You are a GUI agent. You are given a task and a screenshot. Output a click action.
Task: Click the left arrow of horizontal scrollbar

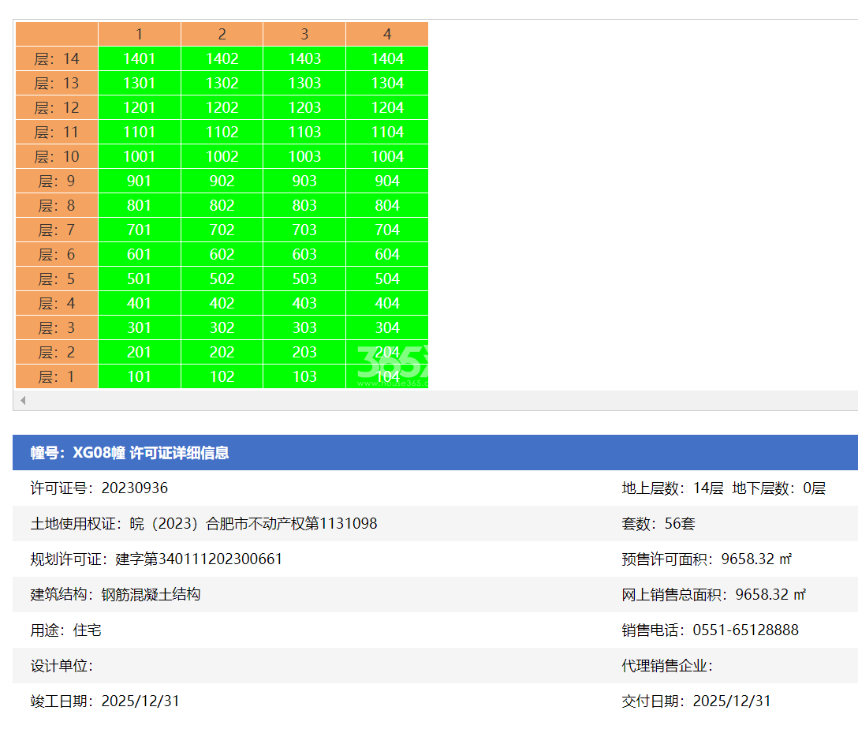[23, 400]
